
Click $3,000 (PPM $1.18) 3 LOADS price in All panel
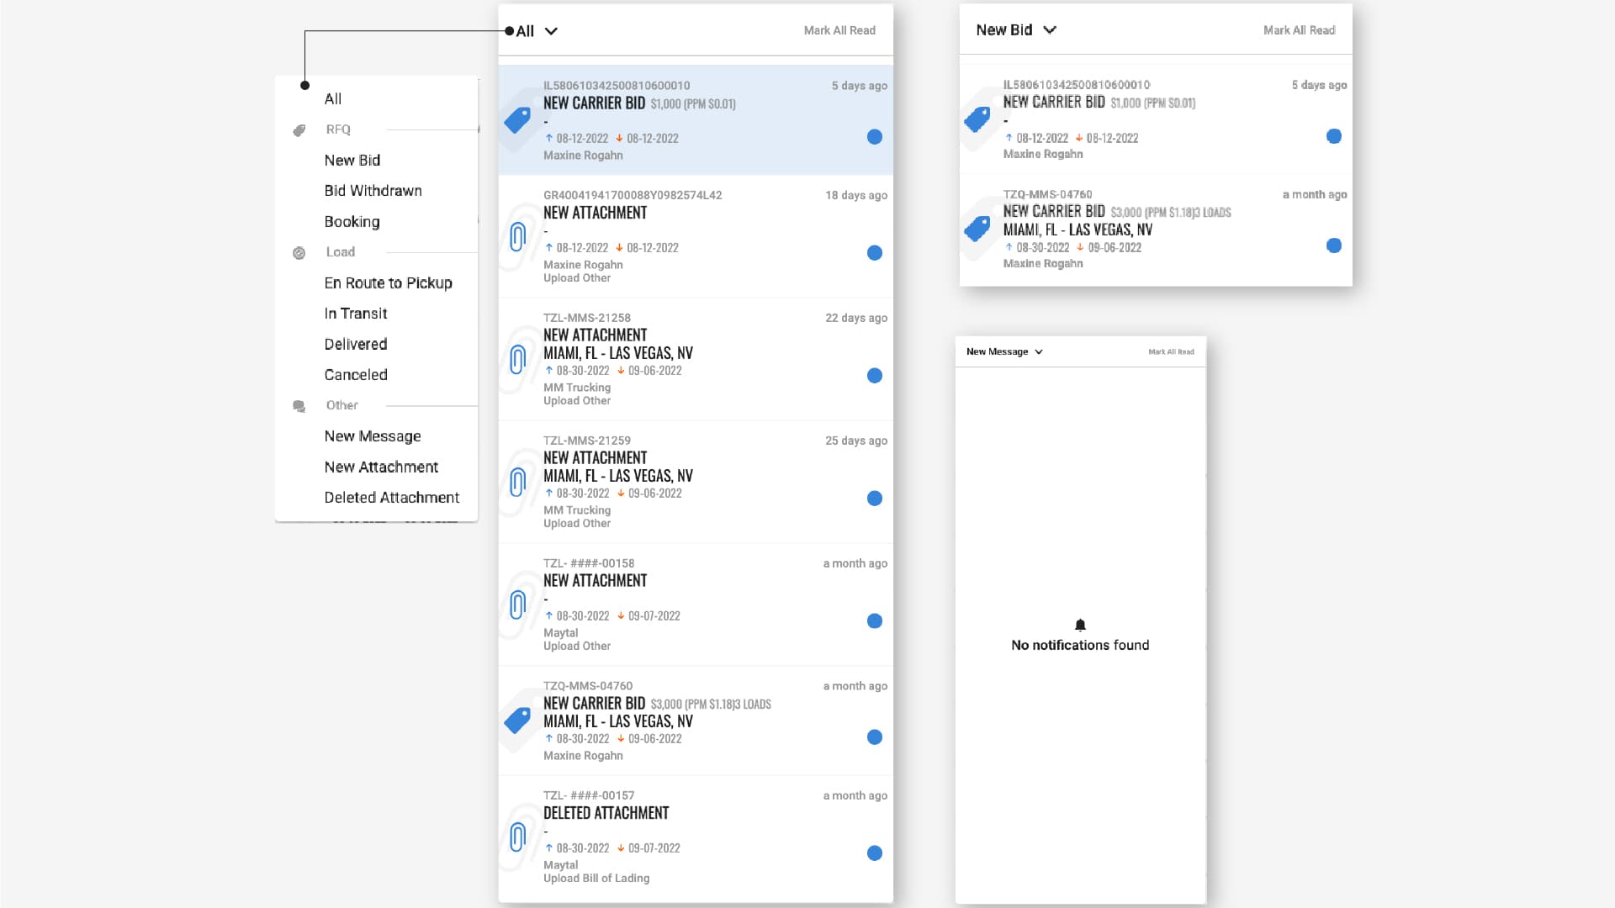pos(711,705)
